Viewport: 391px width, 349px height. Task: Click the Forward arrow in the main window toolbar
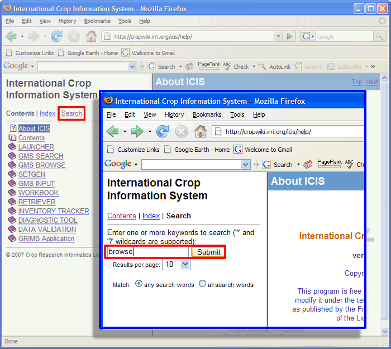coord(33,37)
